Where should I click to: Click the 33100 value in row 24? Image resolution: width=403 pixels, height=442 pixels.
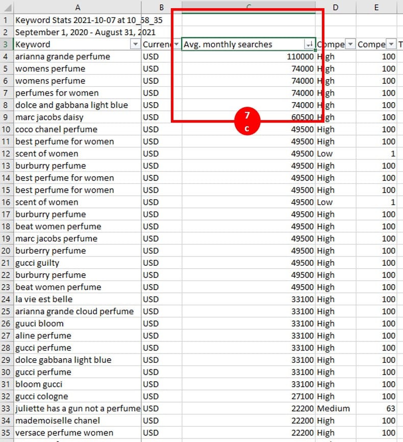click(248, 299)
